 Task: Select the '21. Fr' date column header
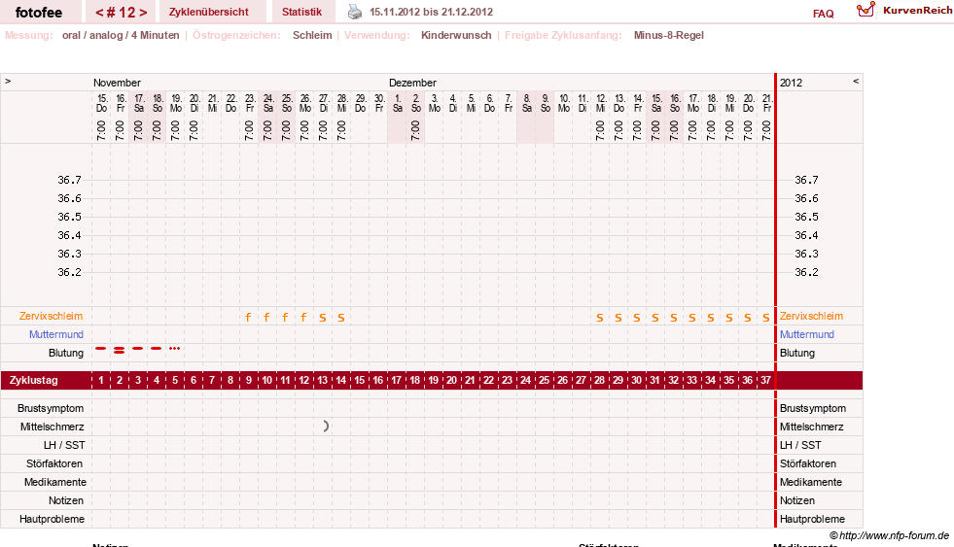point(766,103)
